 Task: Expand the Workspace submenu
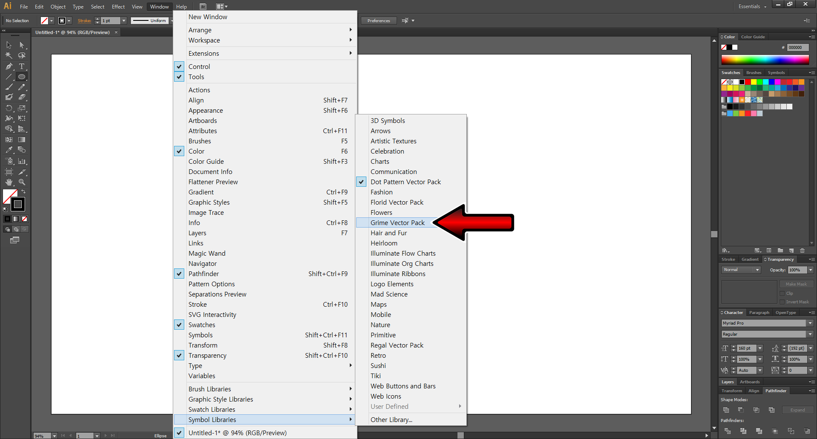[265, 40]
